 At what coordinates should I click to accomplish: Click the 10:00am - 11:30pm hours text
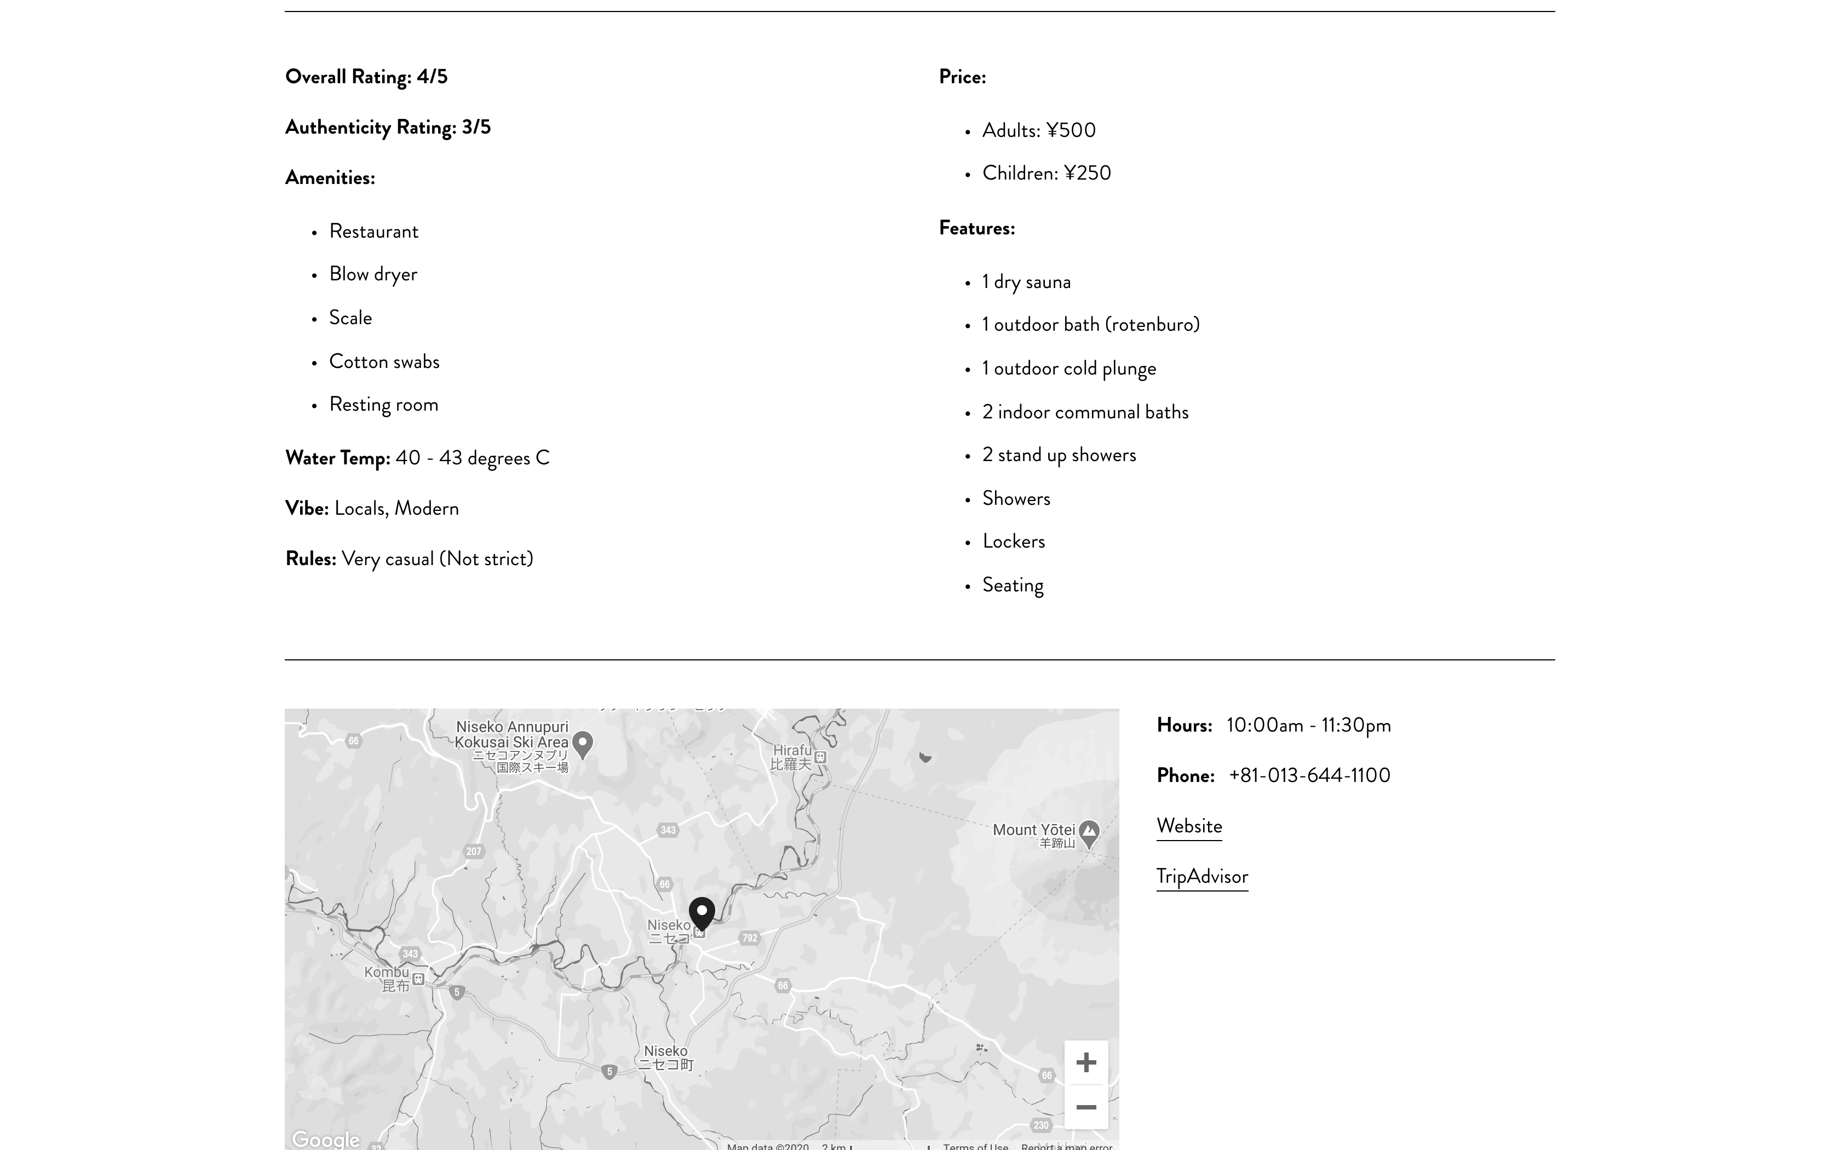coord(1308,725)
